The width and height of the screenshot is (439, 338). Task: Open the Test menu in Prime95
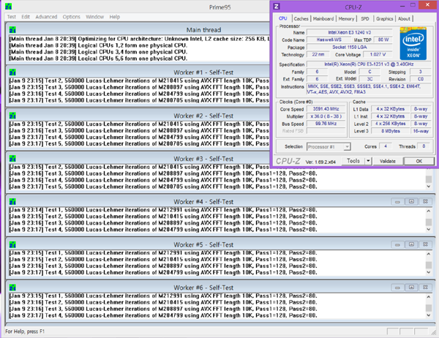point(12,17)
